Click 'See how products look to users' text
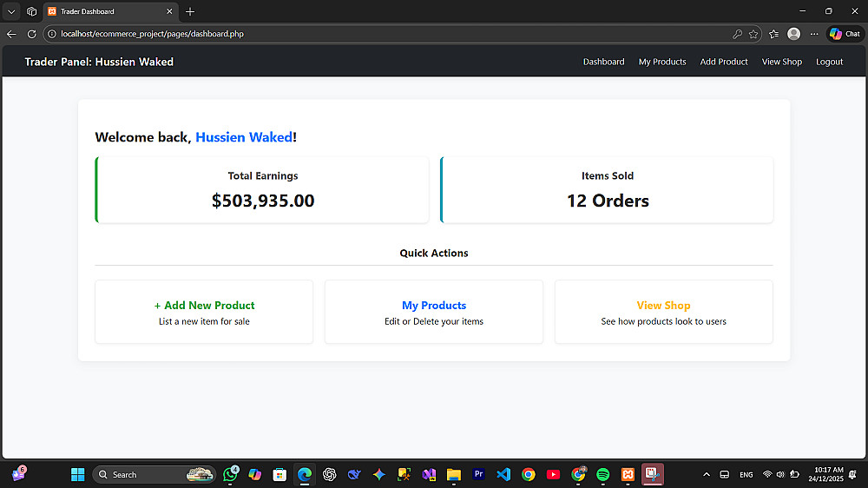Image resolution: width=868 pixels, height=488 pixels. [664, 321]
